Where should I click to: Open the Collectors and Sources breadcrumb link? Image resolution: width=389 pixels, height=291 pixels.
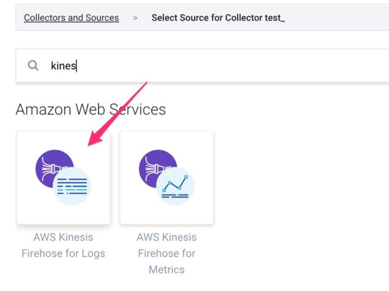71,18
